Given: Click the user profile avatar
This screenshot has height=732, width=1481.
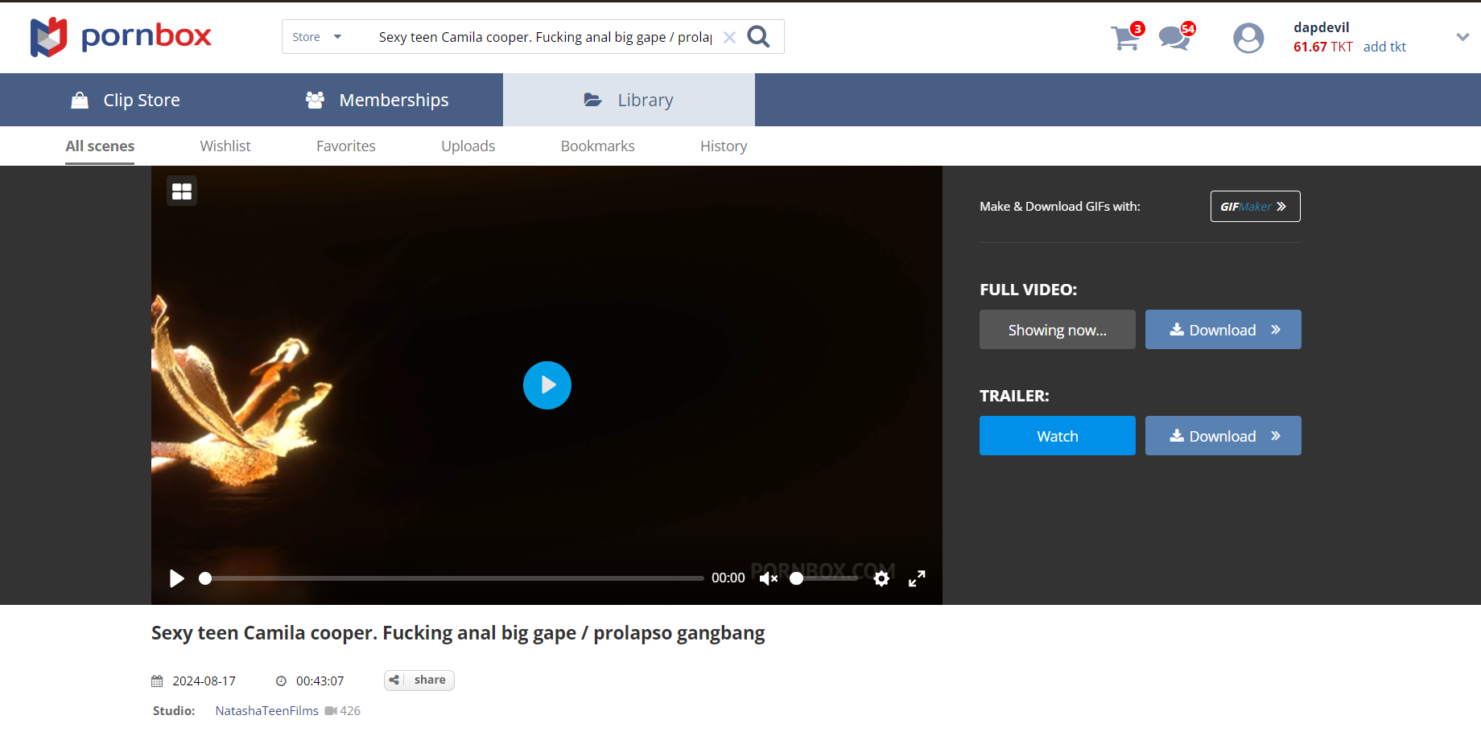Looking at the screenshot, I should [1248, 38].
